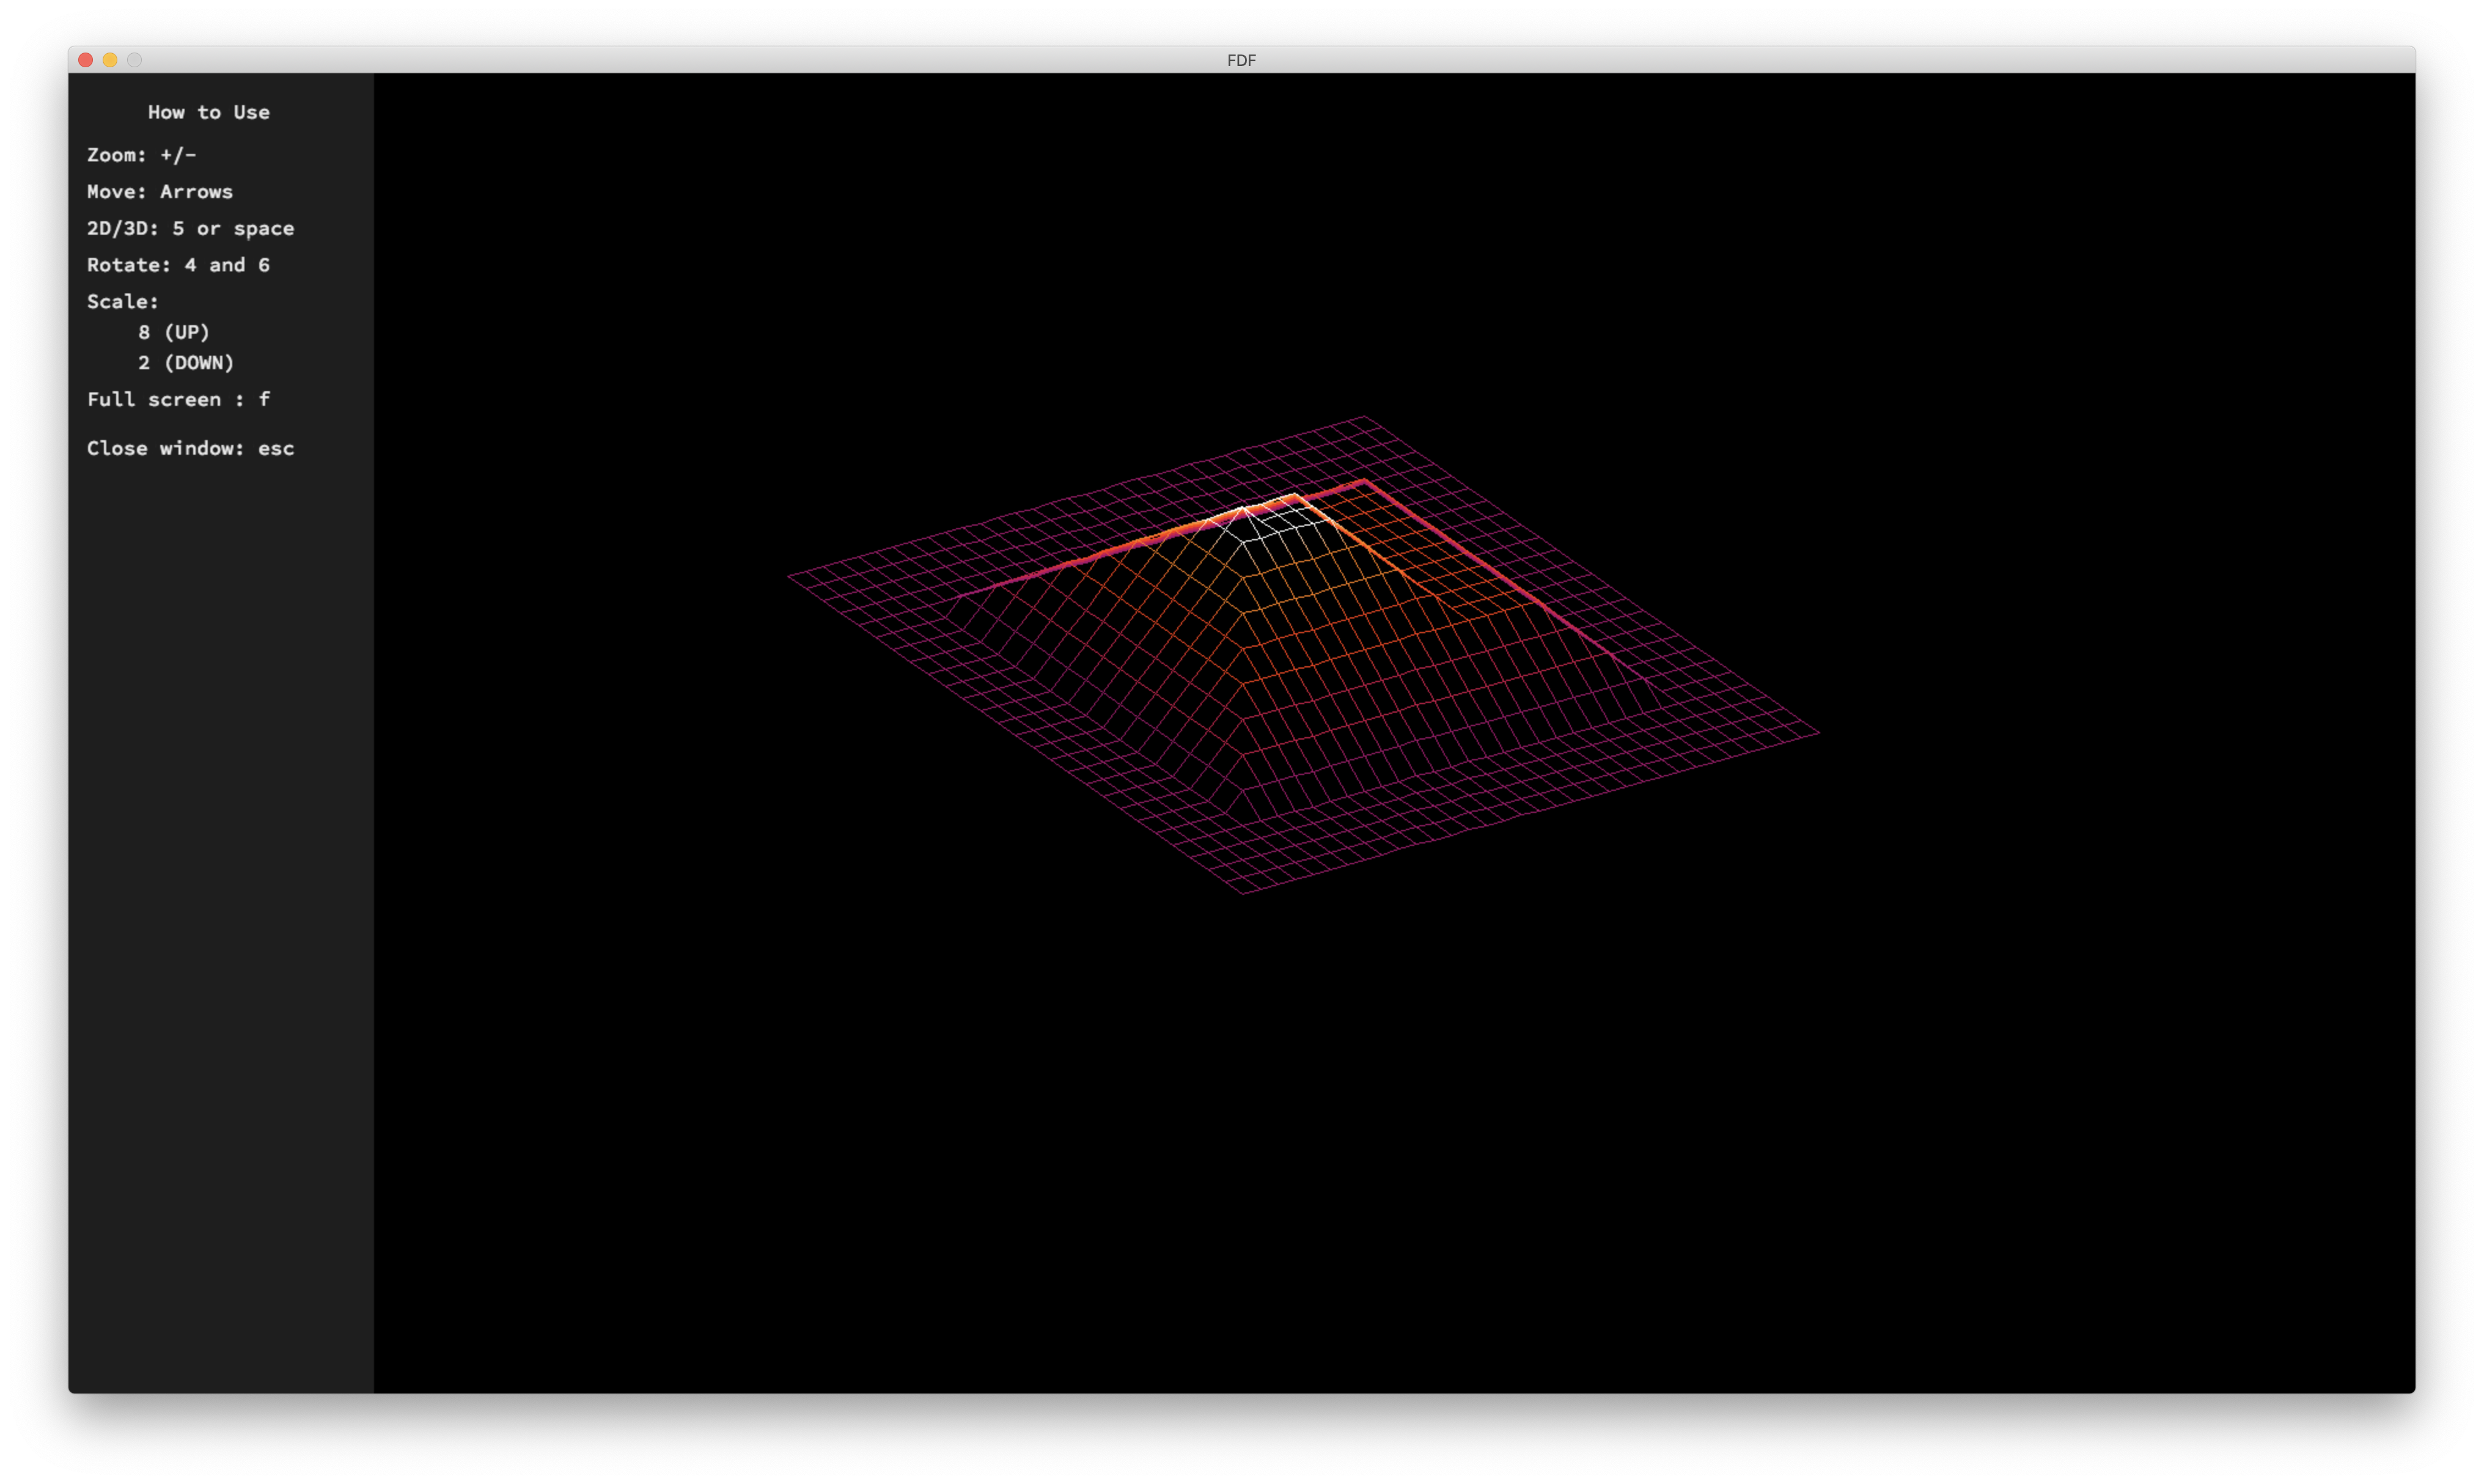Click the 'Scale:' label
2484x1484 pixels.
pyautogui.click(x=122, y=301)
